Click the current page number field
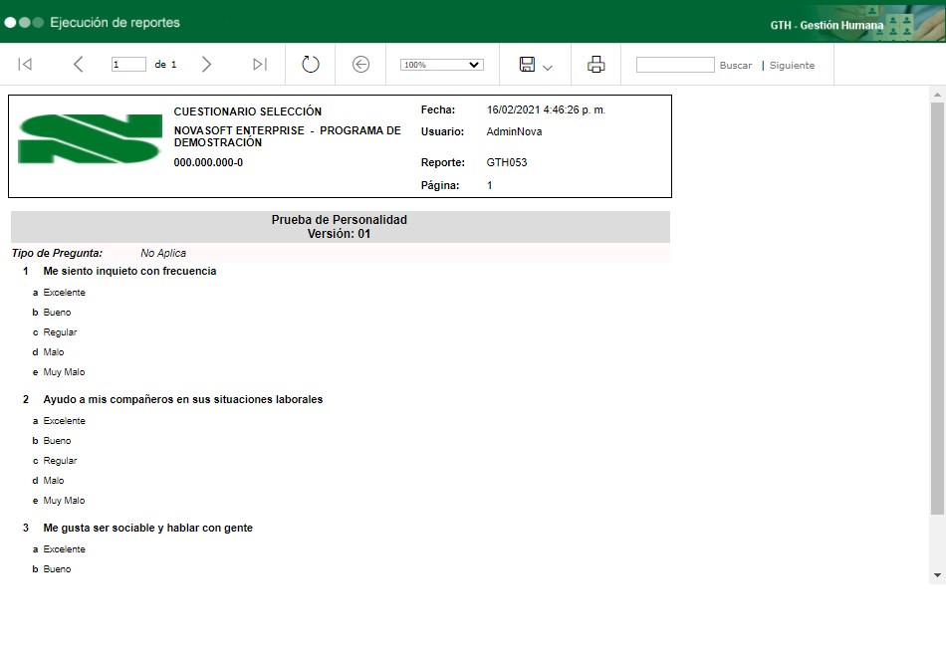This screenshot has width=946, height=646. click(x=128, y=65)
